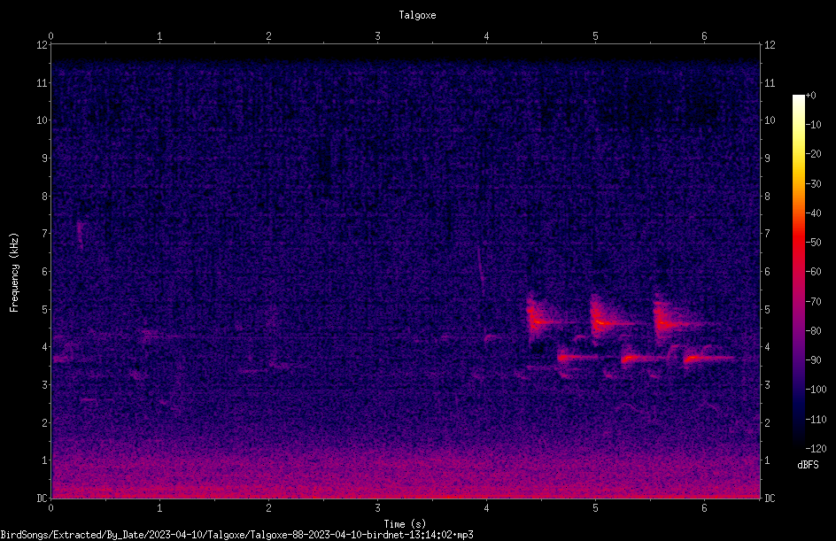Click the 1 second label on top axis
The image size is (836, 541).
159,36
